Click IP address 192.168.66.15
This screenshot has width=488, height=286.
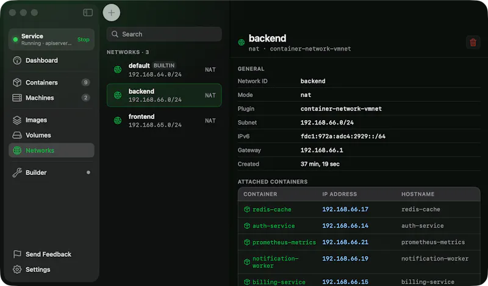click(x=345, y=282)
